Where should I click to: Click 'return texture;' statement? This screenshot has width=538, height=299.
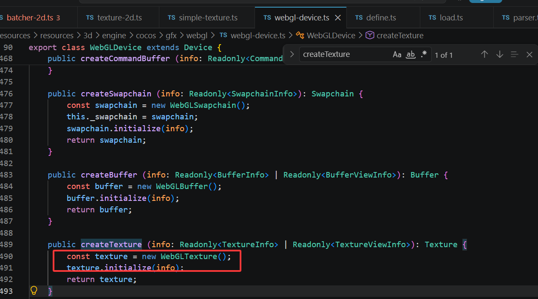(102, 279)
